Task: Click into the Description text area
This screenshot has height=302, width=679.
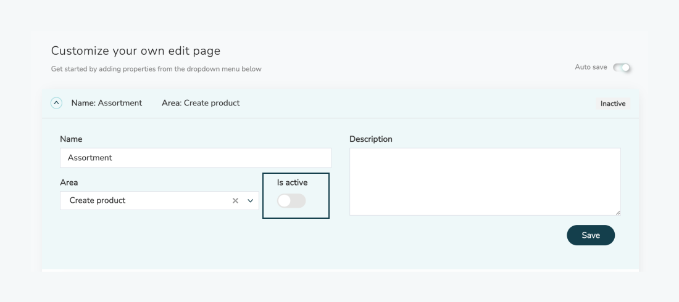Action: click(485, 182)
